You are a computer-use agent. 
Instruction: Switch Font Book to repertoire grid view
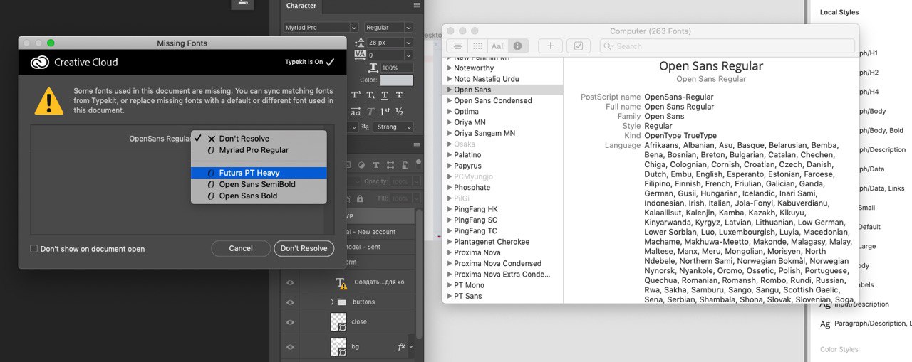click(x=477, y=46)
